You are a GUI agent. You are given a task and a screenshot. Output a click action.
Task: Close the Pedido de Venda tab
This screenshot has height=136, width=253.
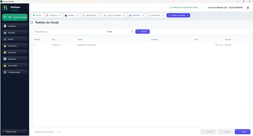click(x=188, y=15)
